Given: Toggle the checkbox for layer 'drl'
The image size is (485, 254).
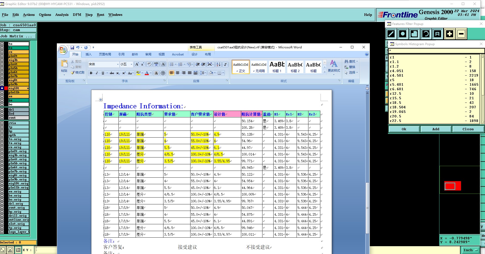Looking at the screenshot, I should [2, 110].
